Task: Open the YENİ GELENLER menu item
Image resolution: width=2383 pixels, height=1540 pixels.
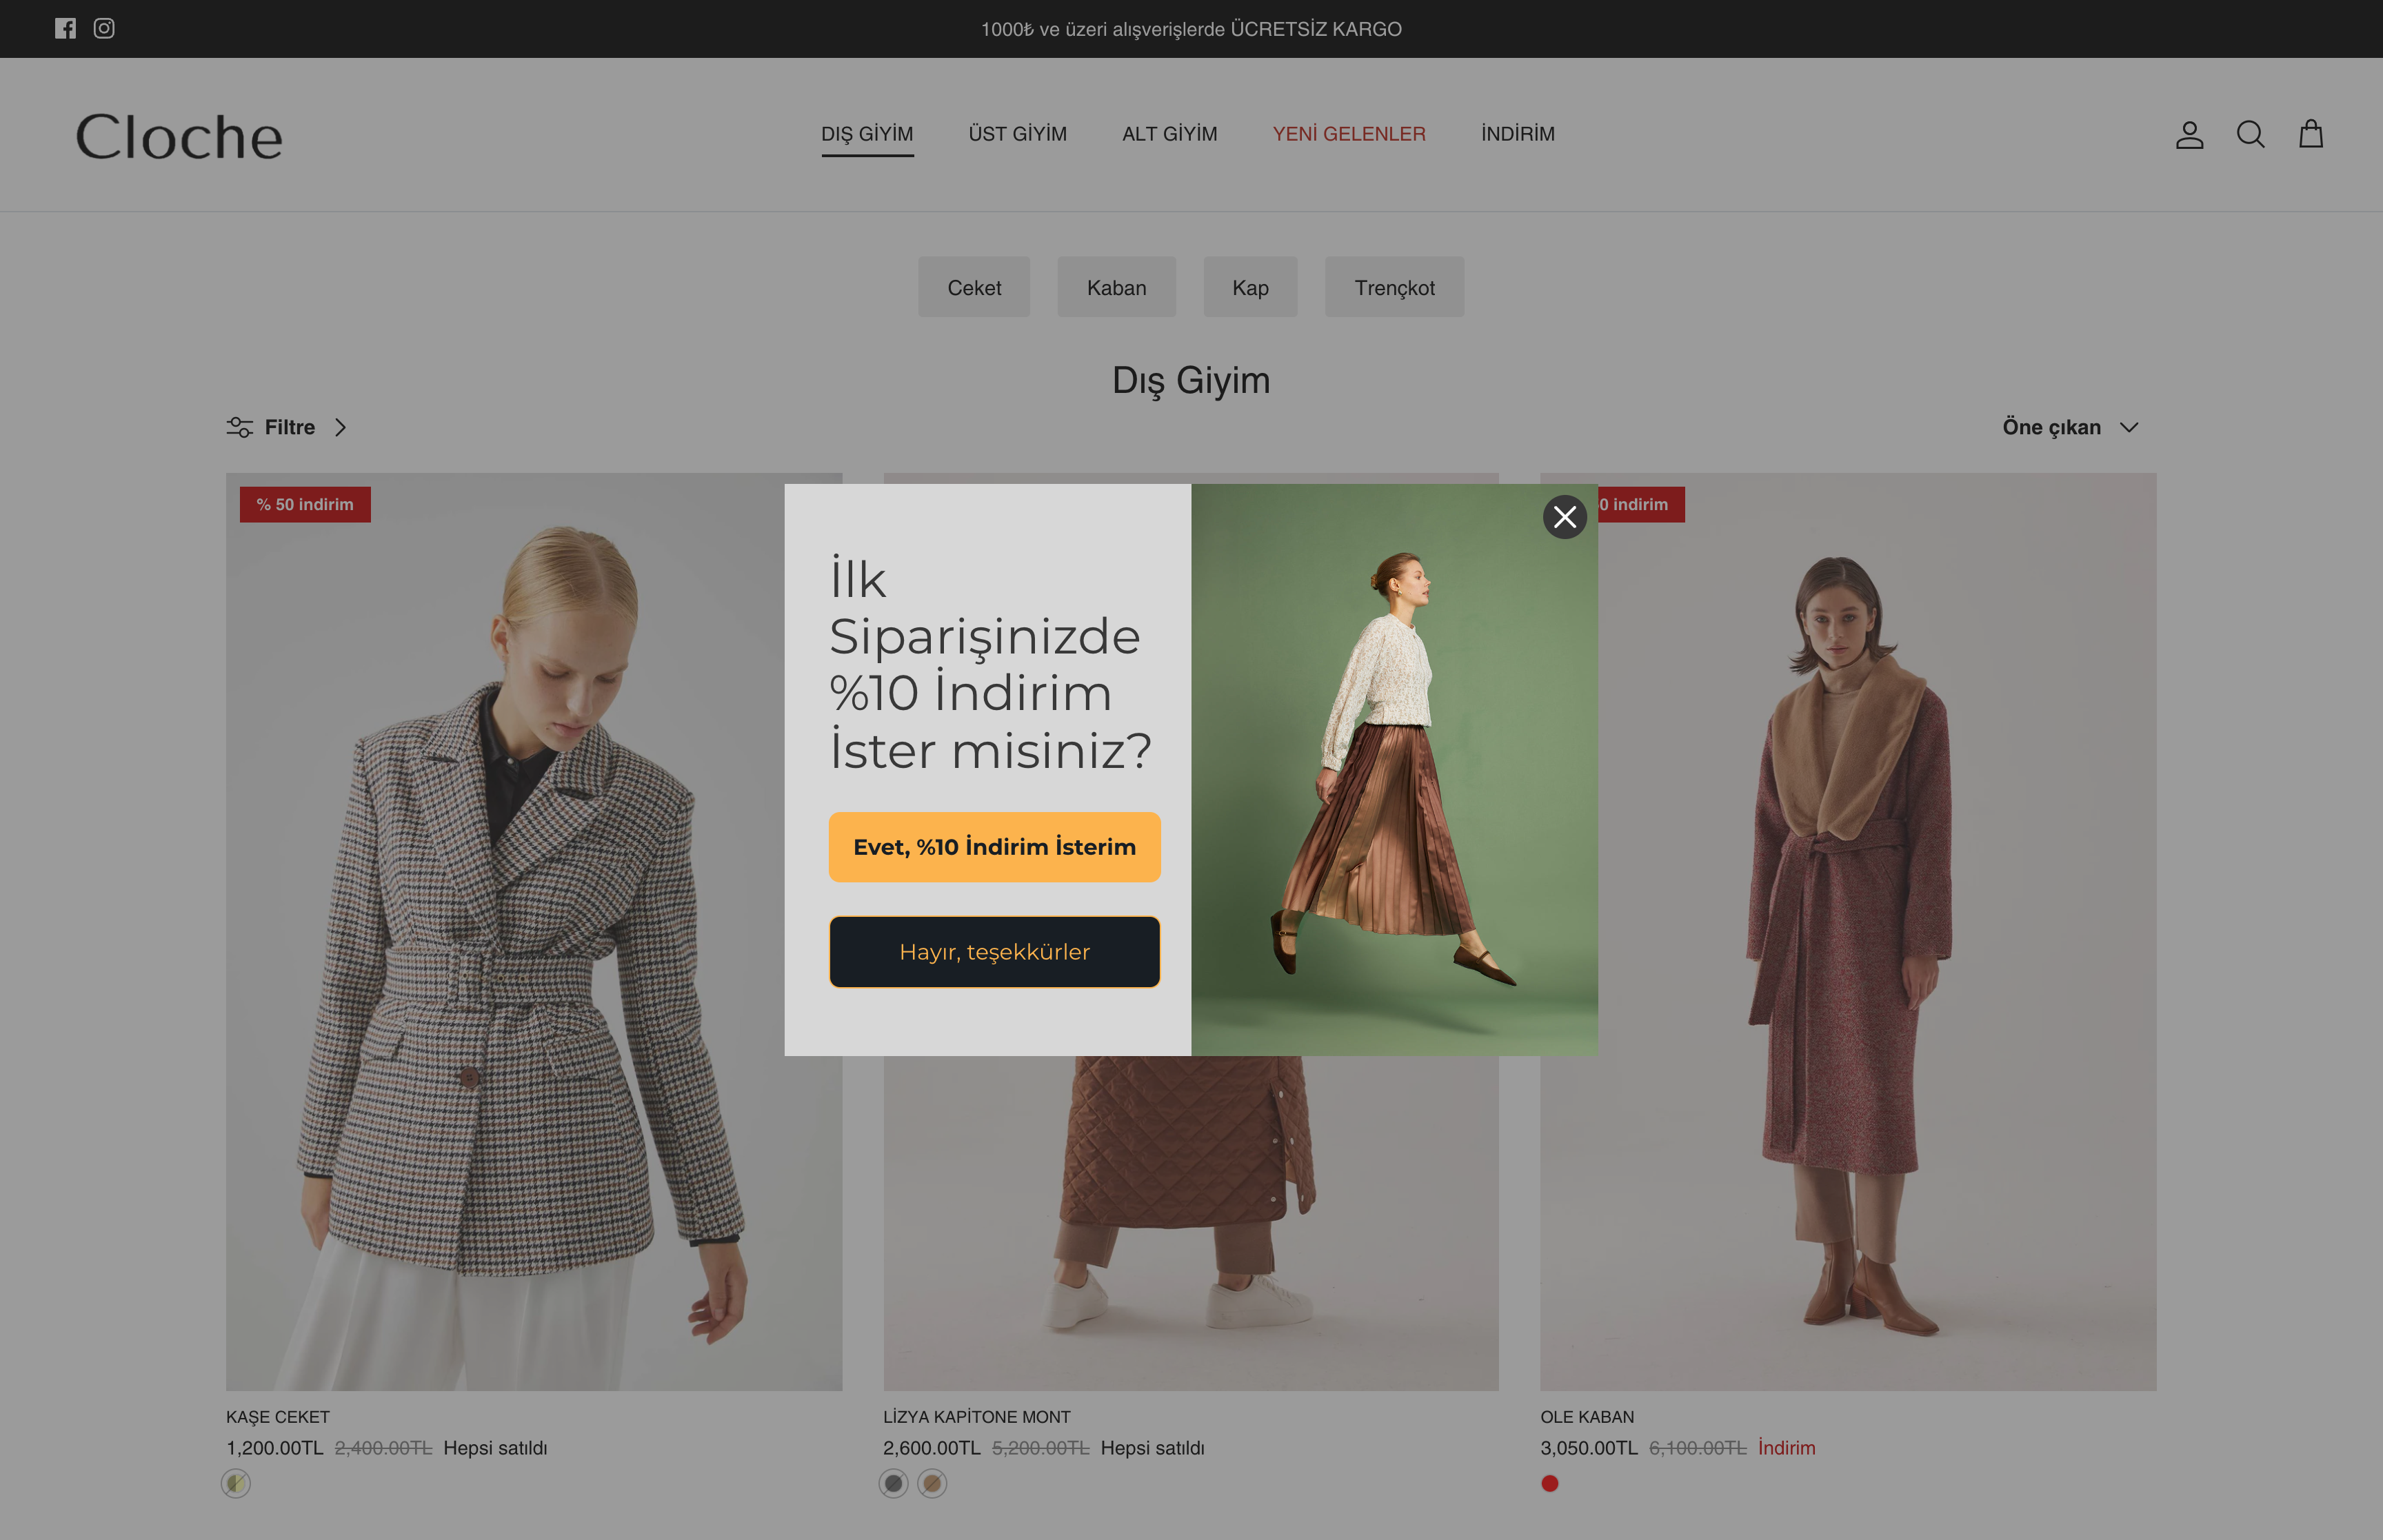Action: [x=1348, y=134]
